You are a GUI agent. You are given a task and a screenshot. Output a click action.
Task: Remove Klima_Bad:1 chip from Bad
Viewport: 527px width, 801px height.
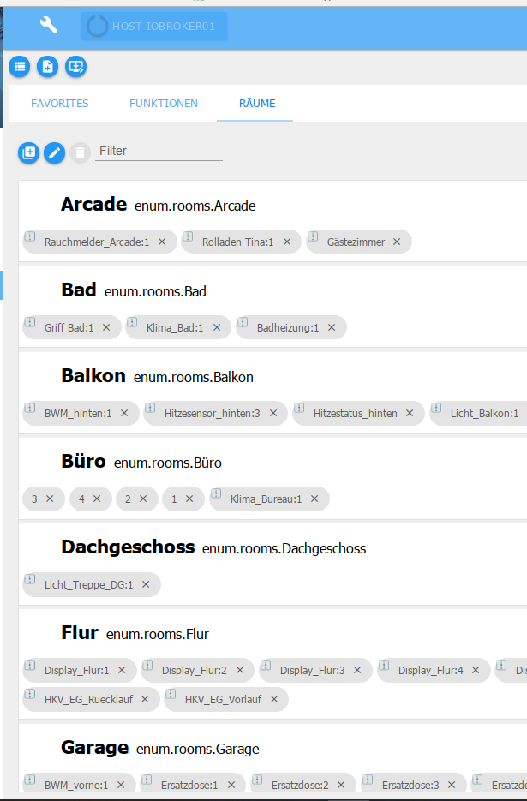click(x=217, y=327)
